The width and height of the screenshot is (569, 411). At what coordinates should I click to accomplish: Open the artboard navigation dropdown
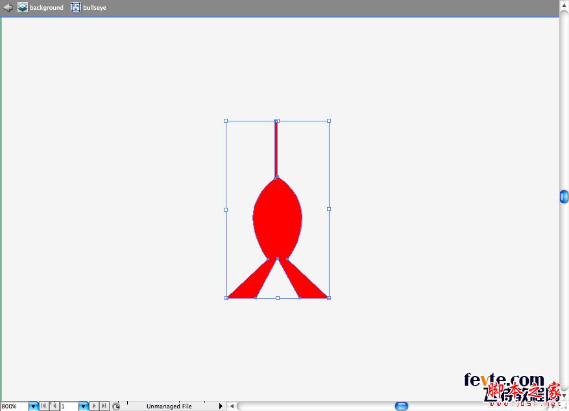(83, 406)
